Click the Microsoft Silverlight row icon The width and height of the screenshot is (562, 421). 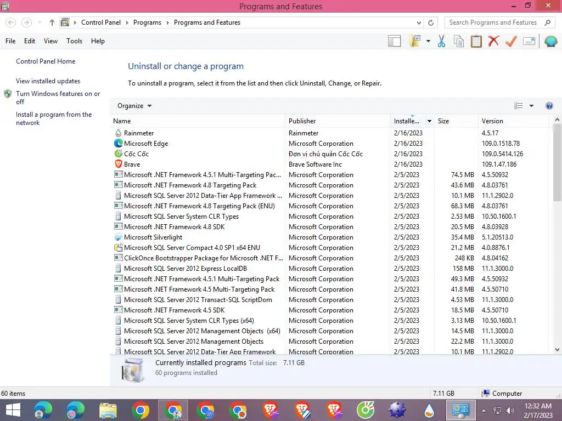point(119,237)
